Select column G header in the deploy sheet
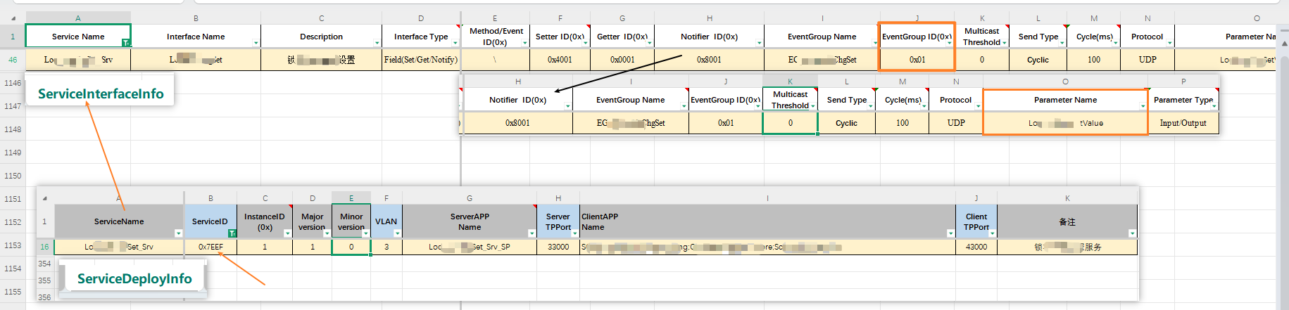Image resolution: width=1289 pixels, height=310 pixels. (x=470, y=198)
